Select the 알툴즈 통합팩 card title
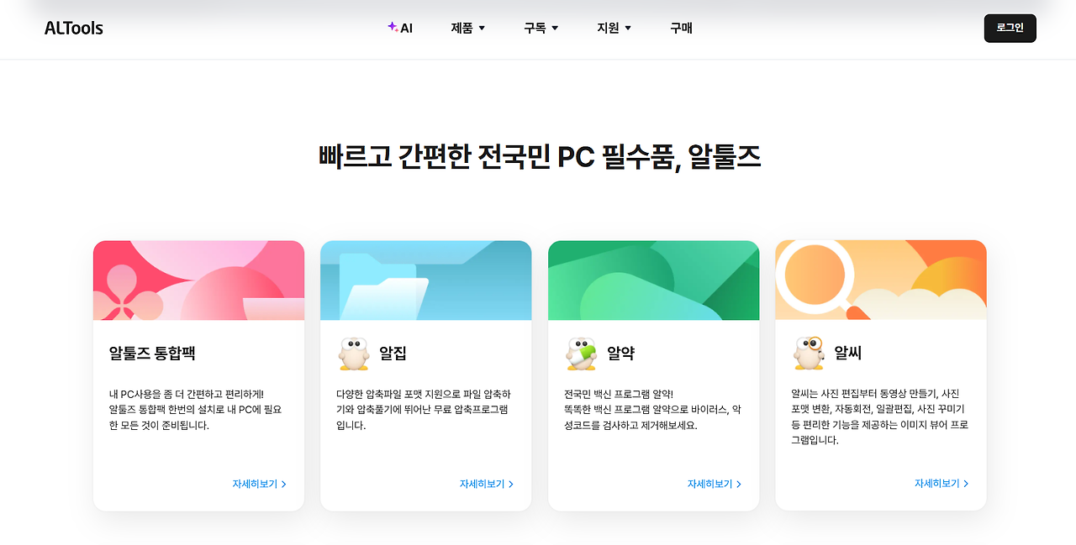This screenshot has width=1076, height=545. click(x=152, y=353)
